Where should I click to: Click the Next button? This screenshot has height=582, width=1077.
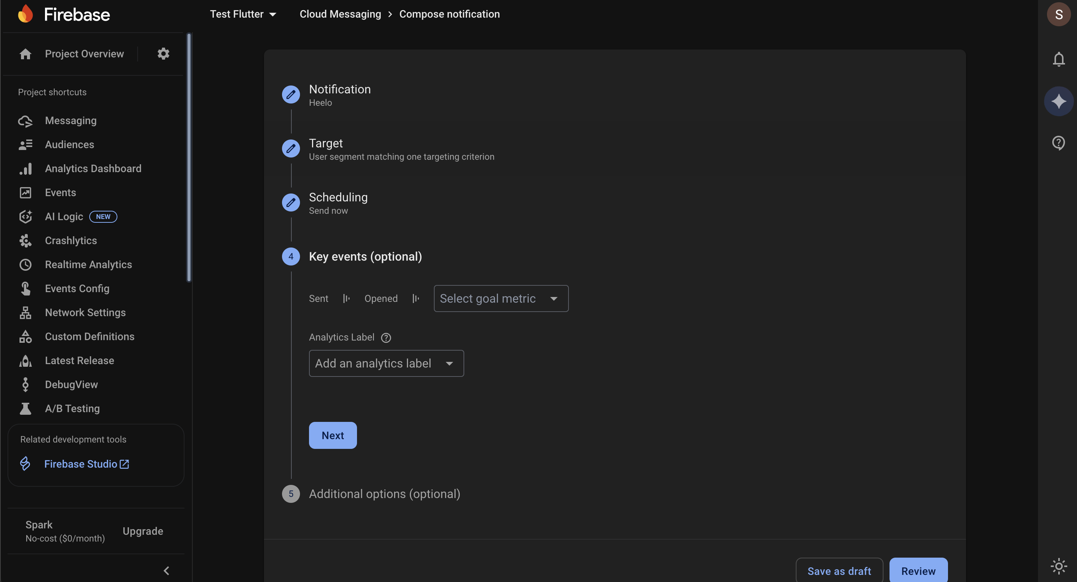(332, 435)
